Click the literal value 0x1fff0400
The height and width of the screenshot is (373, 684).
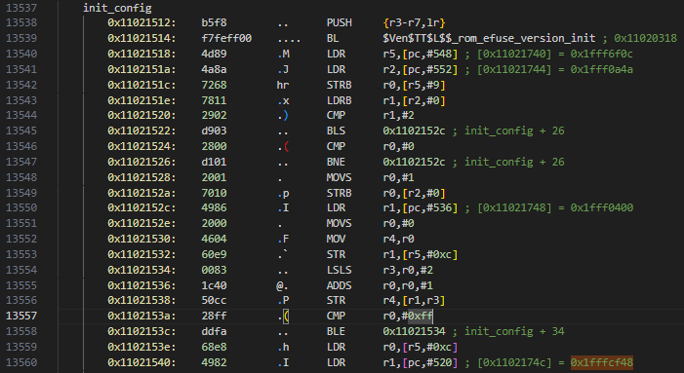601,208
